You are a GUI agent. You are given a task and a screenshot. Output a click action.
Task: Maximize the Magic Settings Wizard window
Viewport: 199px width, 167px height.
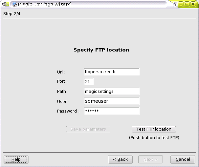click(x=187, y=4)
